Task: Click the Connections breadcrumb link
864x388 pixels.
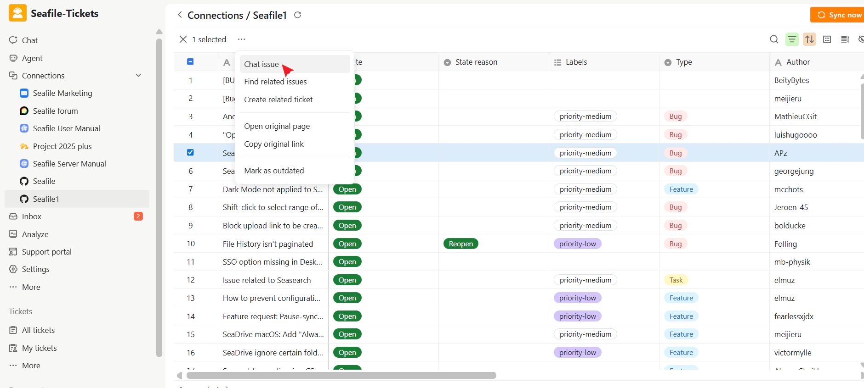Action: coord(215,15)
